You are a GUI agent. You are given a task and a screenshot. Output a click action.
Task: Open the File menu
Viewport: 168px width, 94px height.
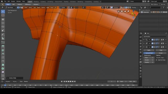click(5, 1)
